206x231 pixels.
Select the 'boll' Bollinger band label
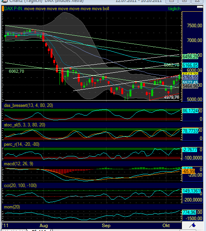(106, 9)
